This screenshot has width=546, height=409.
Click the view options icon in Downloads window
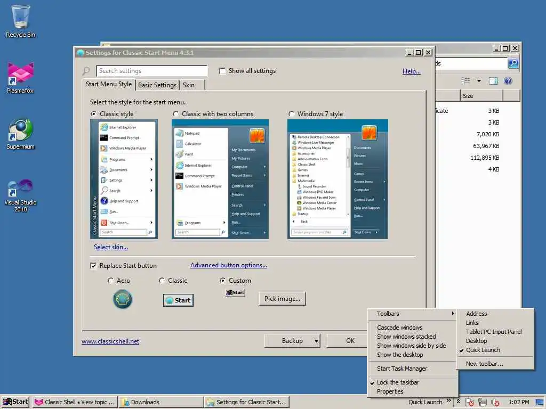coord(466,81)
